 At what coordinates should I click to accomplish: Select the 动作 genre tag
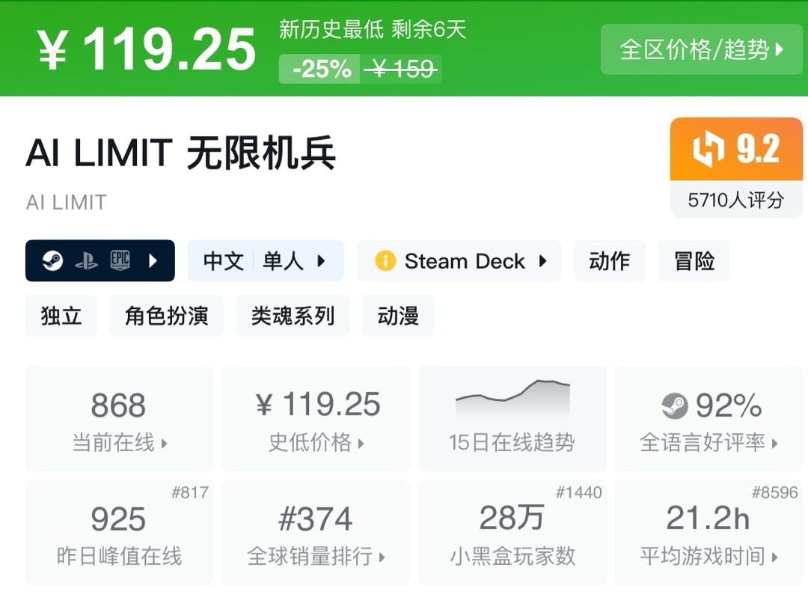[609, 261]
